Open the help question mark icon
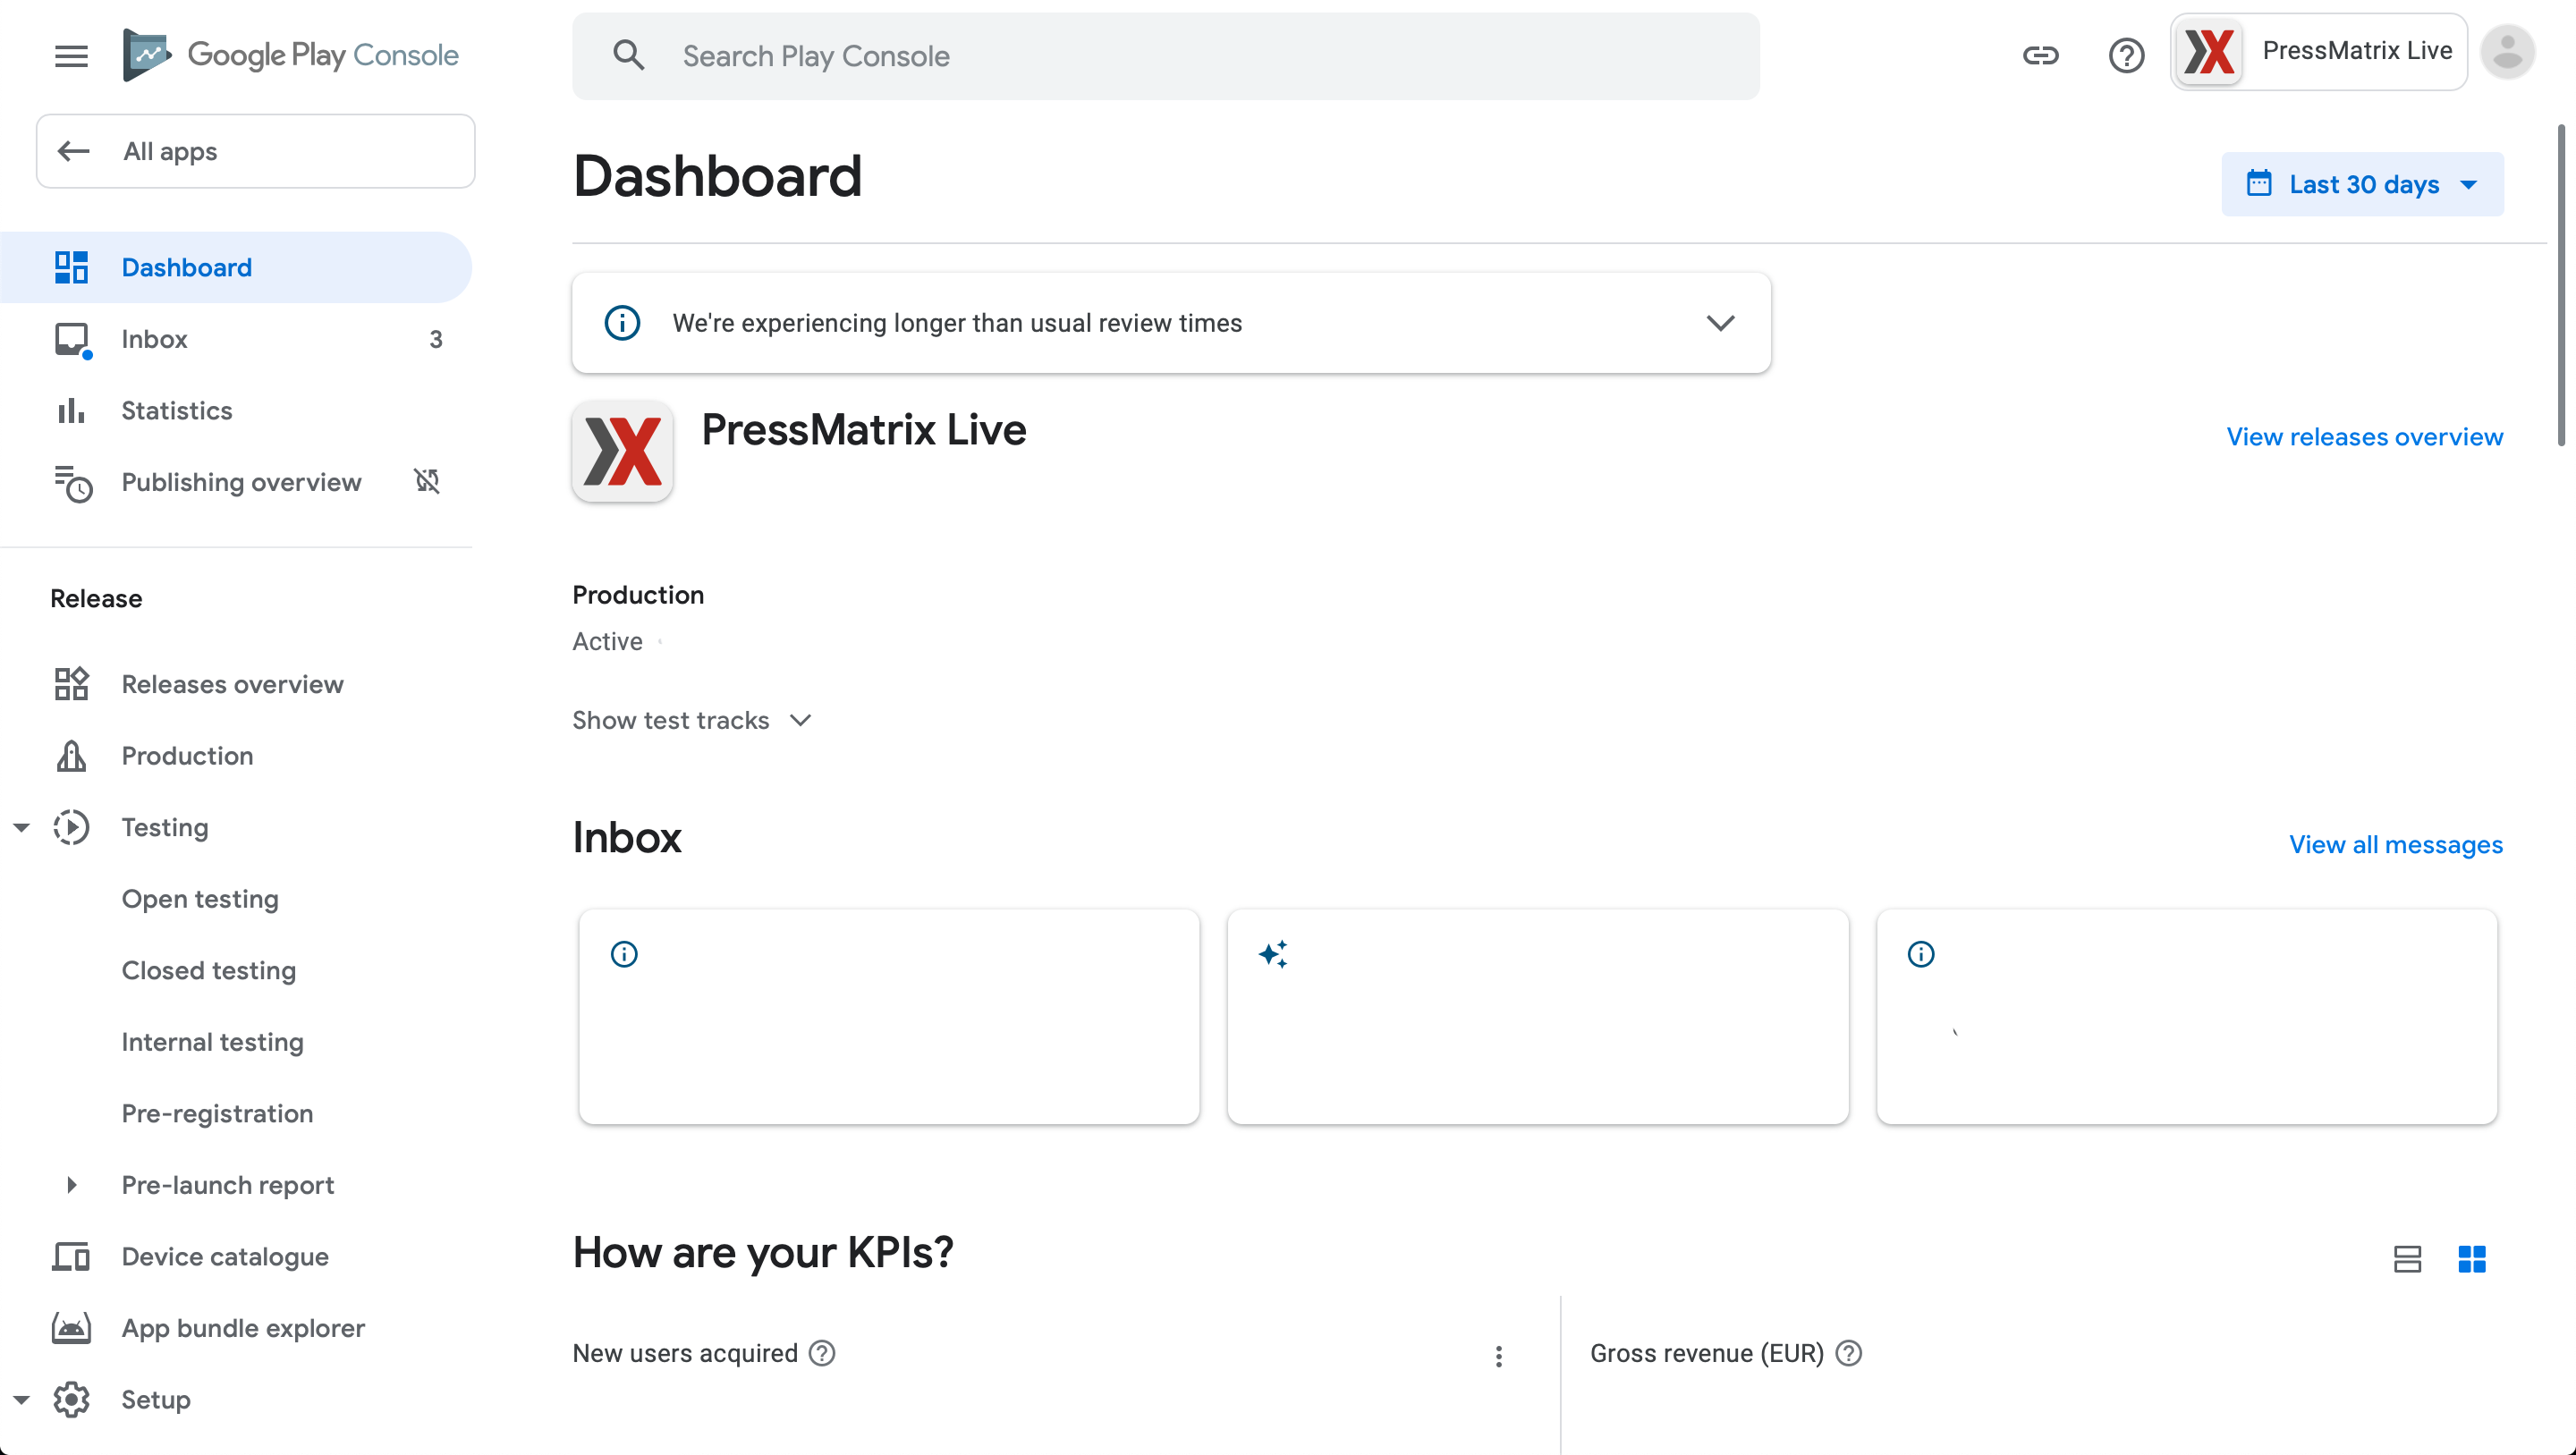2576x1455 pixels. [x=2126, y=55]
